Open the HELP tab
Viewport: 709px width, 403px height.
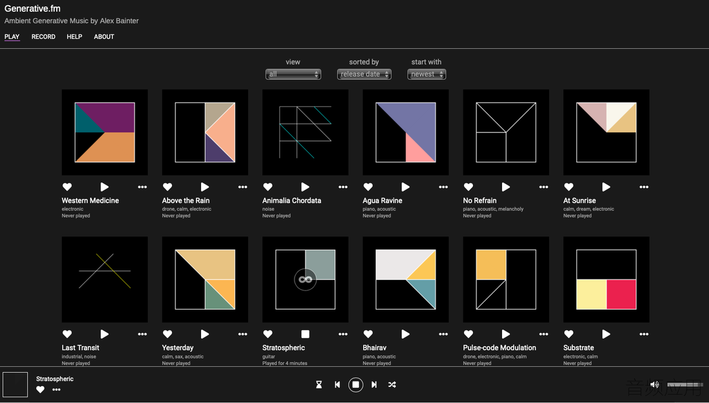click(75, 37)
